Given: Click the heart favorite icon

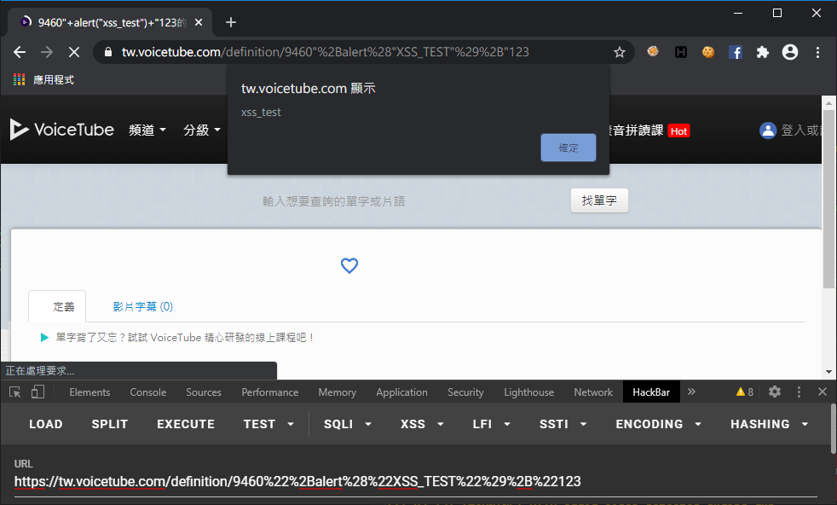Looking at the screenshot, I should [349, 265].
